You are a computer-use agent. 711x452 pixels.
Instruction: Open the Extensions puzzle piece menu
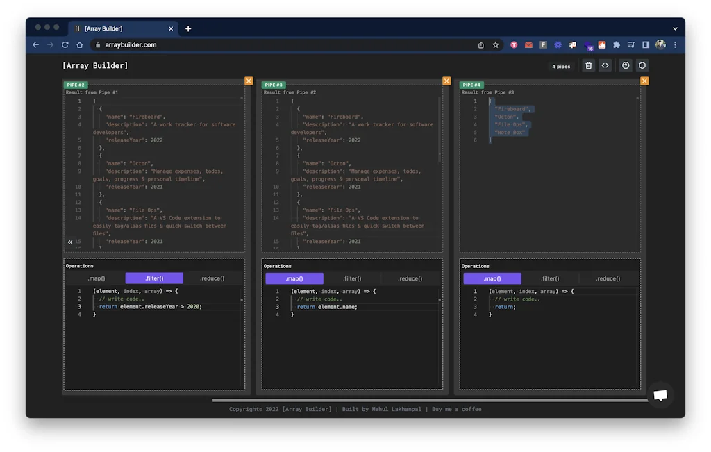pyautogui.click(x=617, y=45)
